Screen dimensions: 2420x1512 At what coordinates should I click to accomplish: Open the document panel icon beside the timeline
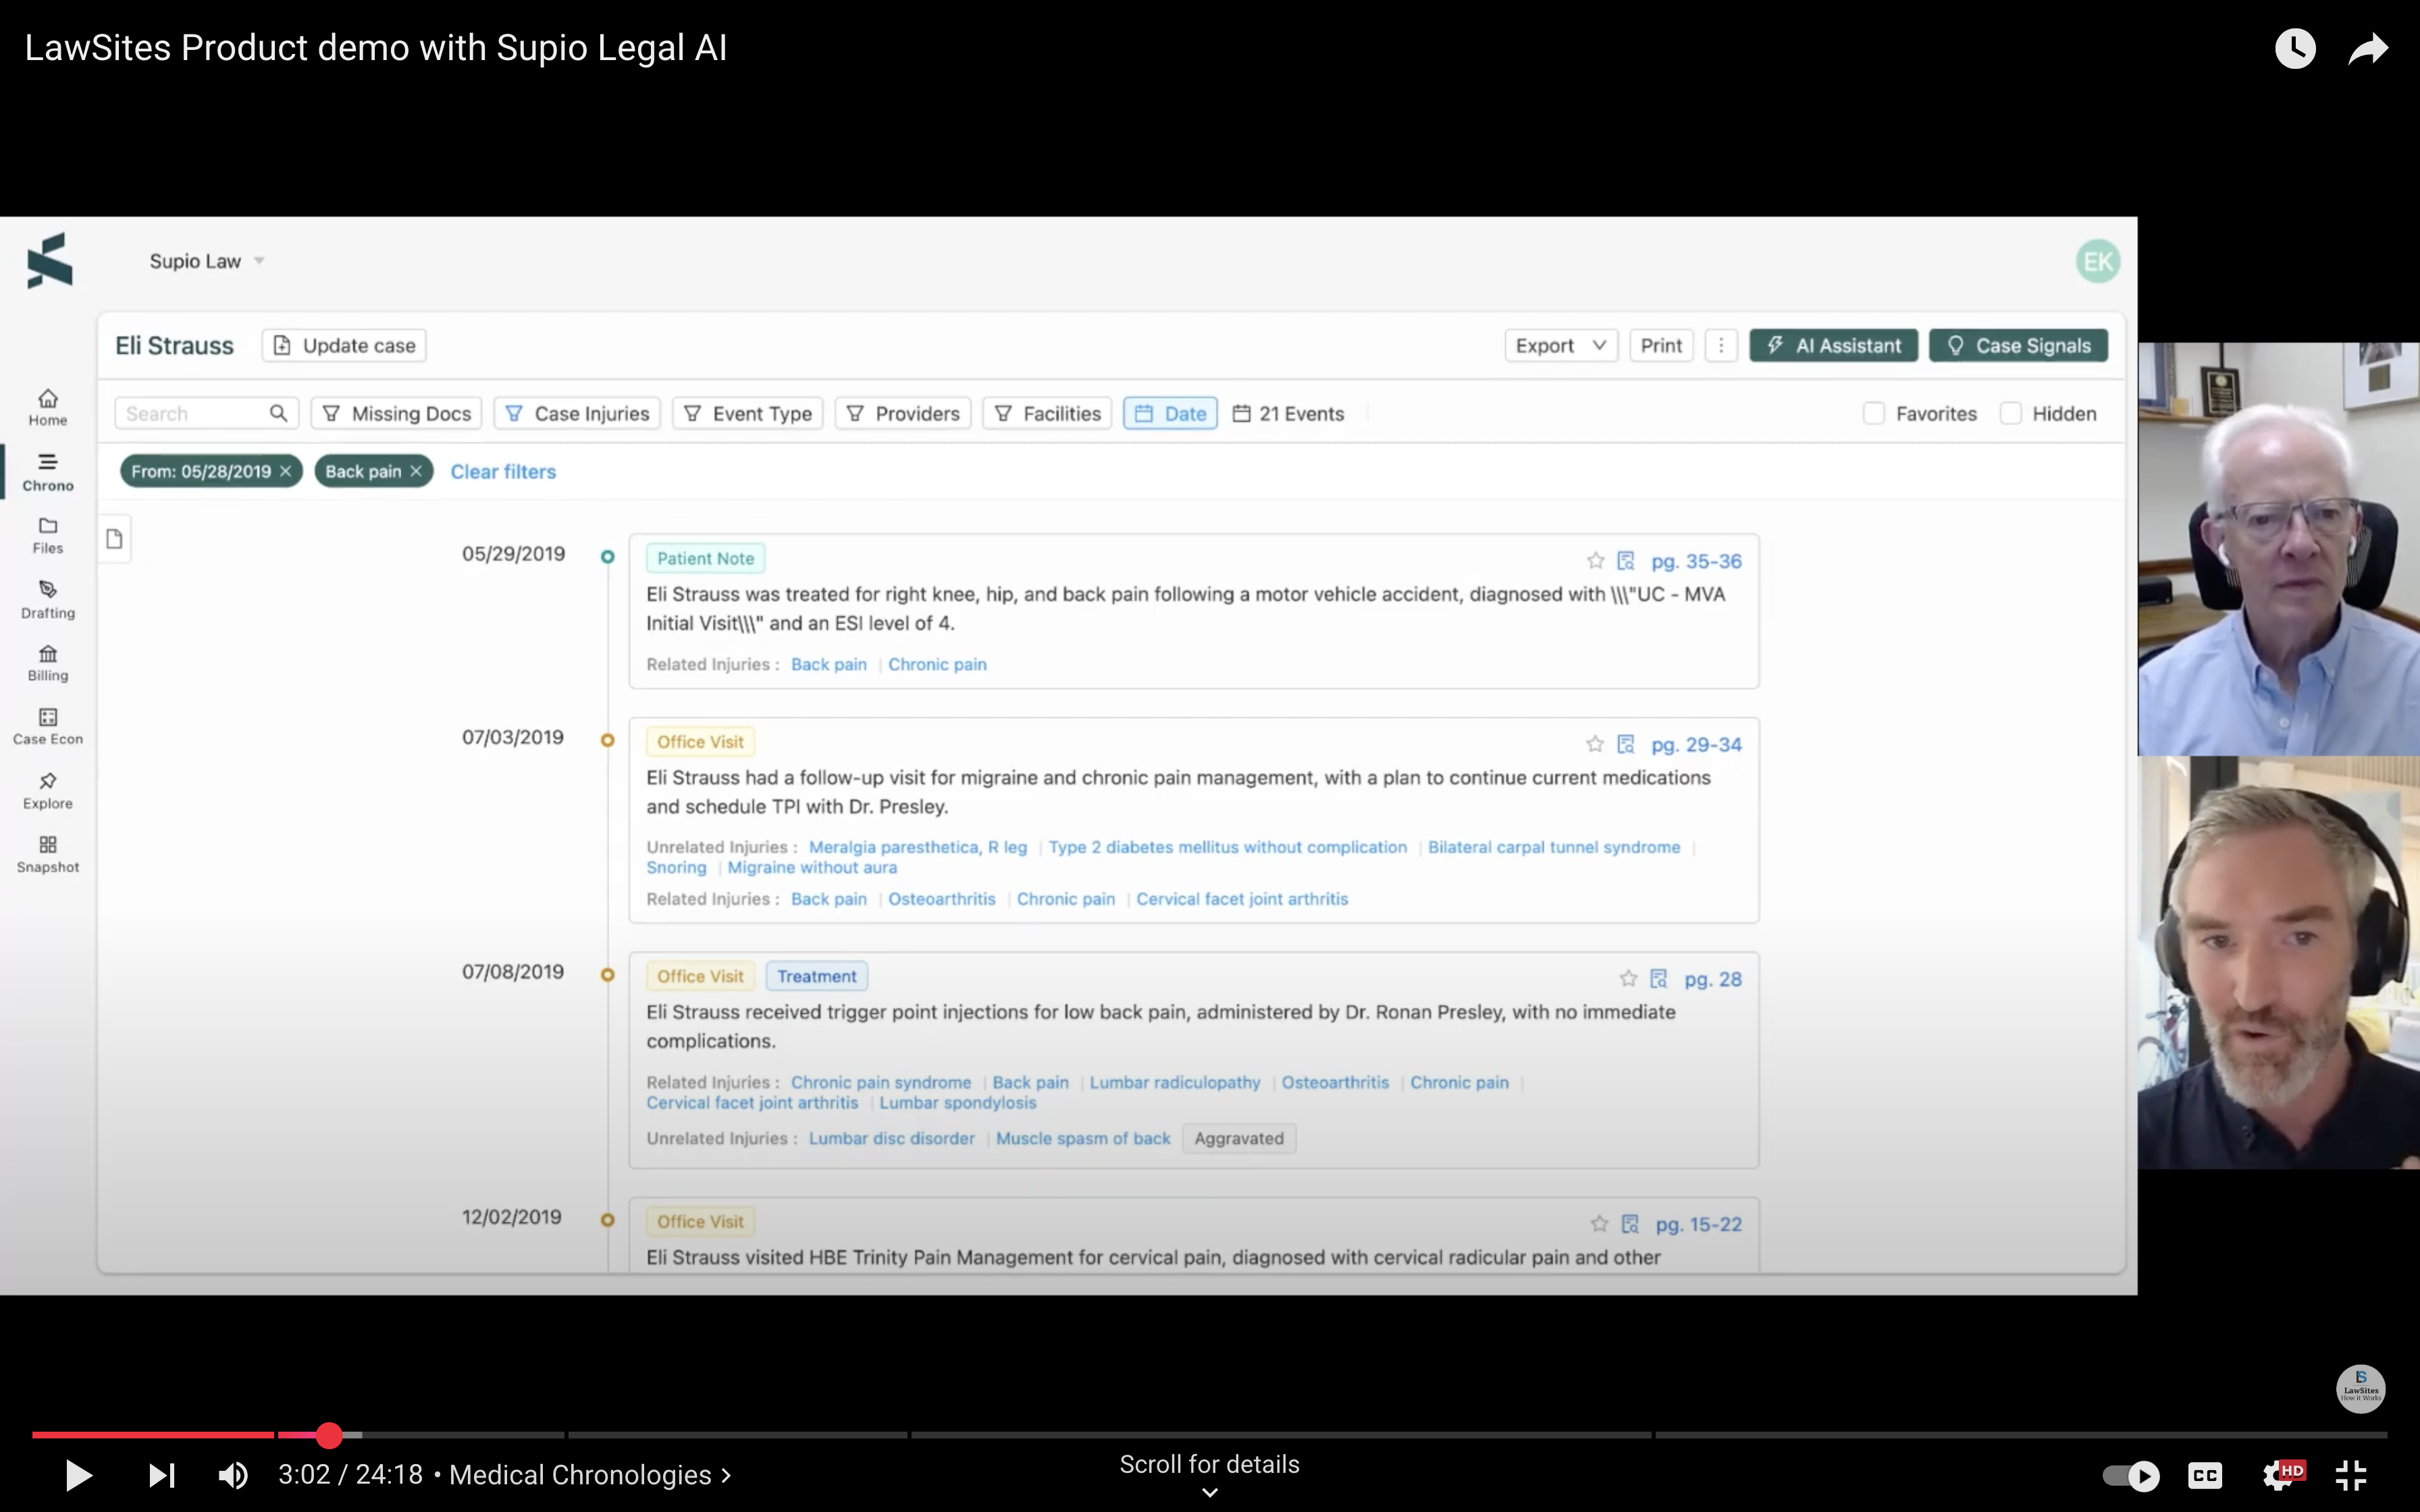(115, 539)
